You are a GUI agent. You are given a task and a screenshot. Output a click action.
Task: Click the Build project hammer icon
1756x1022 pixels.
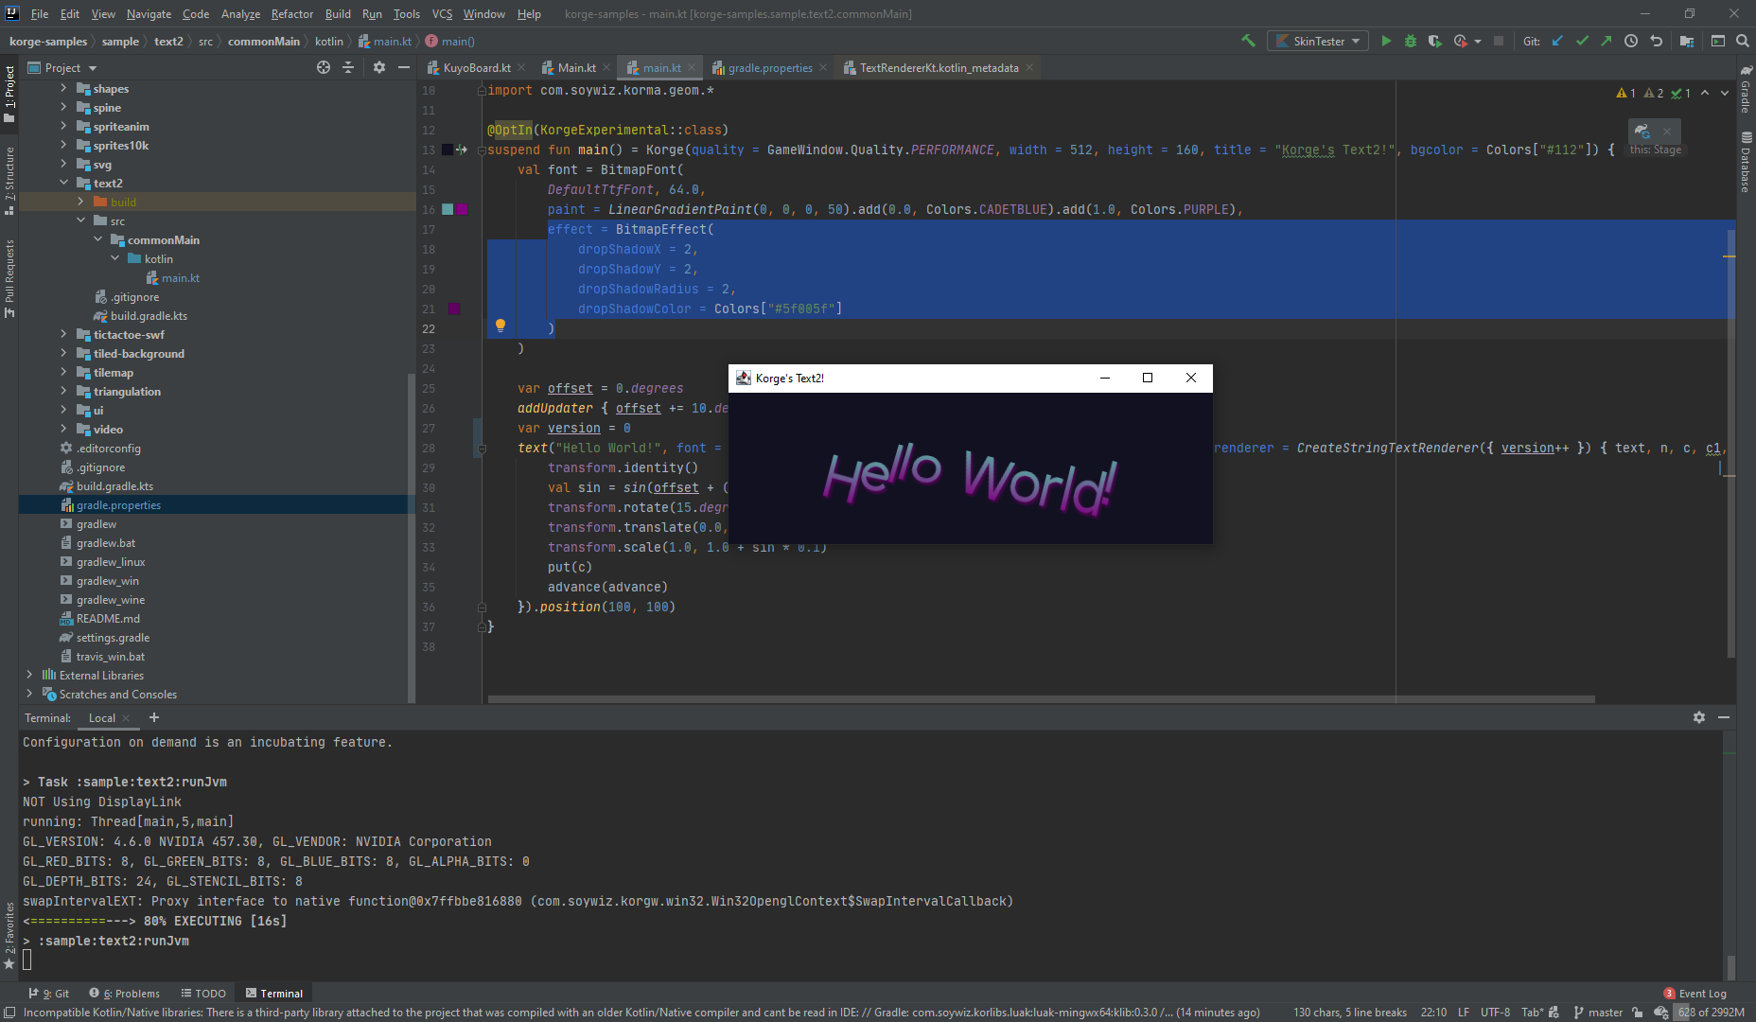point(1248,41)
